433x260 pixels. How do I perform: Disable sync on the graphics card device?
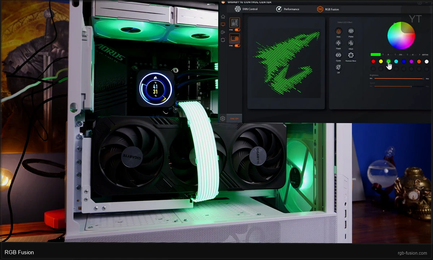click(x=237, y=46)
